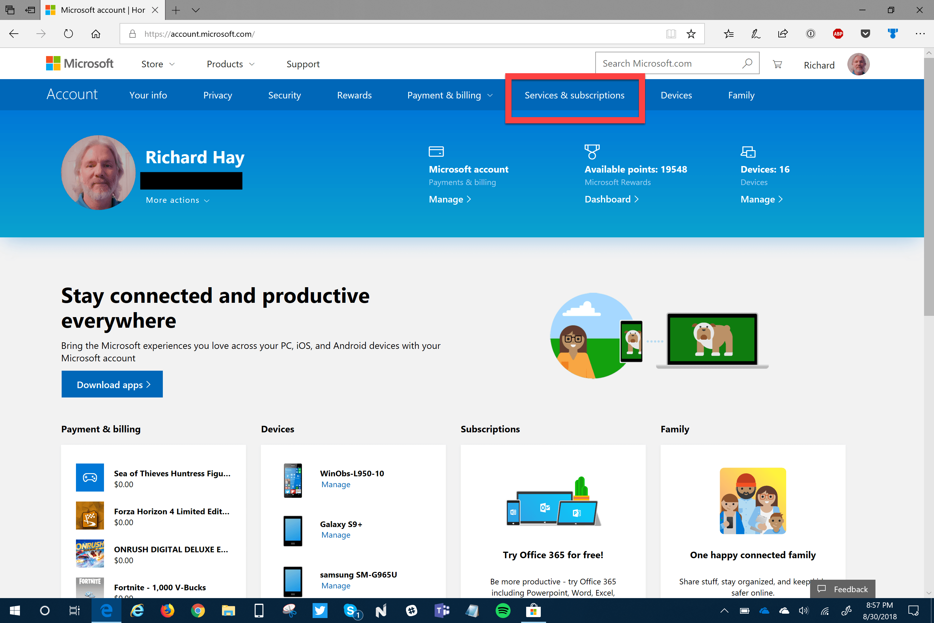
Task: Manage the Galaxy S9+ device
Action: 336,535
